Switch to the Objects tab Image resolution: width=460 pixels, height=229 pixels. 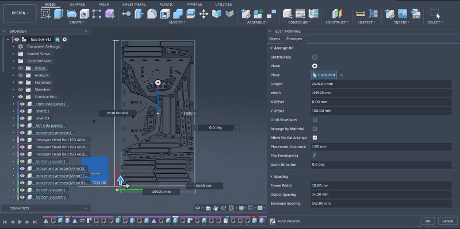[275, 38]
